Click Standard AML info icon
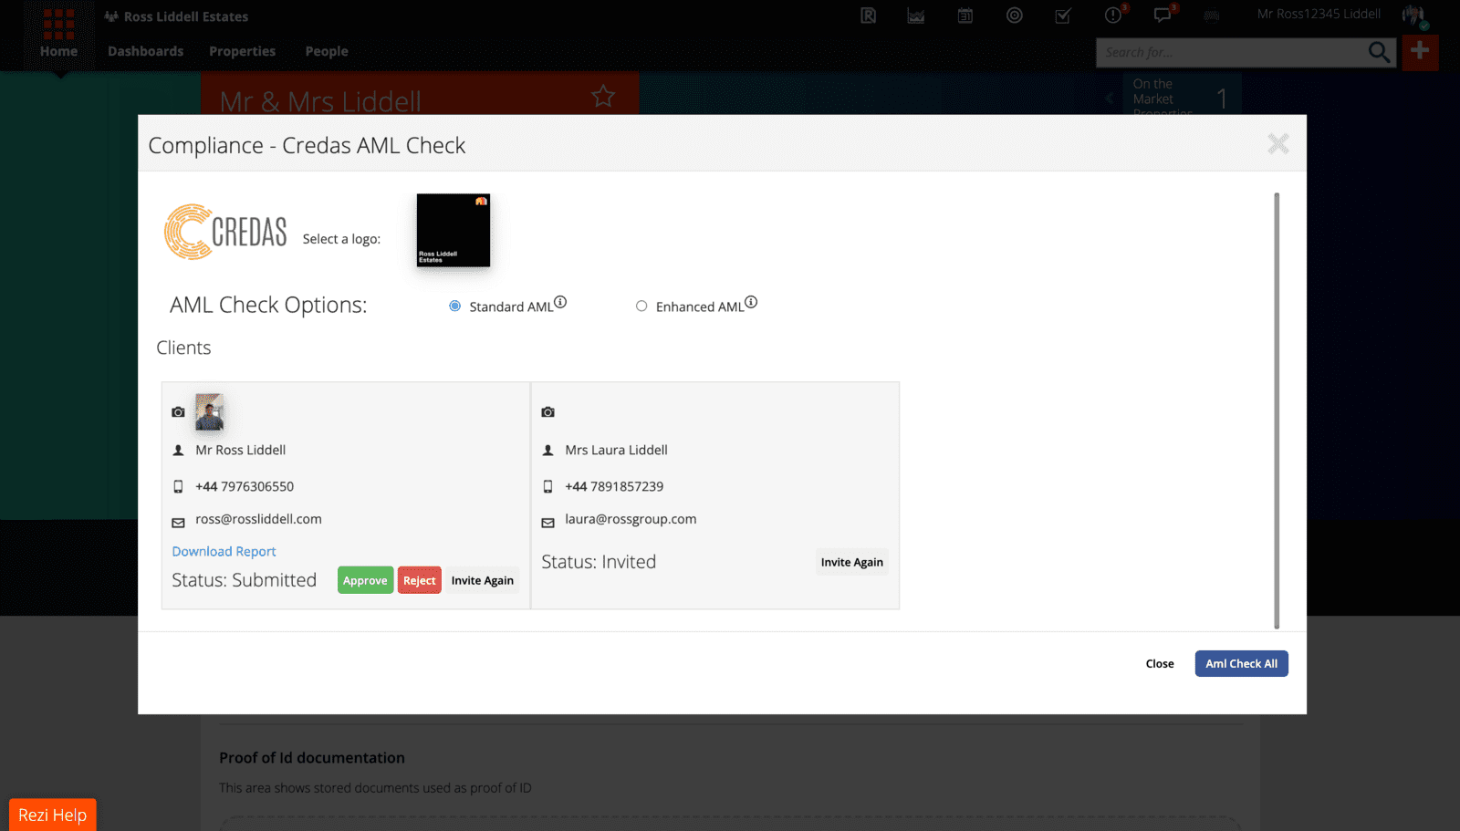This screenshot has height=831, width=1460. (x=560, y=302)
